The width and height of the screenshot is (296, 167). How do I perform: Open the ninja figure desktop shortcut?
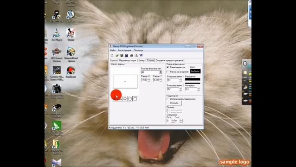56,17
